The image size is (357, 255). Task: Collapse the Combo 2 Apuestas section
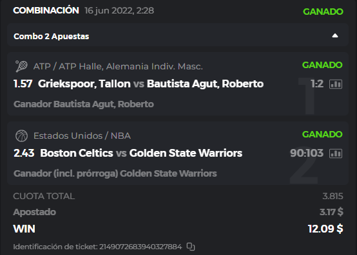tap(335, 35)
